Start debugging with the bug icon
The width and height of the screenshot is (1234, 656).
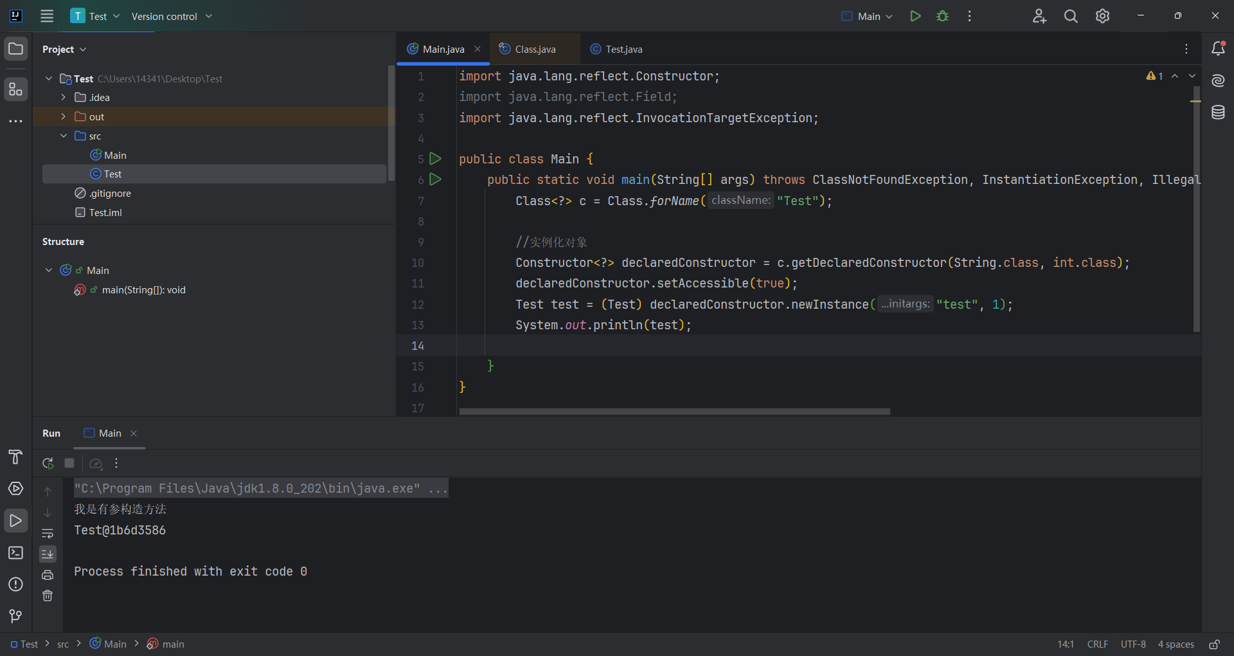[942, 16]
